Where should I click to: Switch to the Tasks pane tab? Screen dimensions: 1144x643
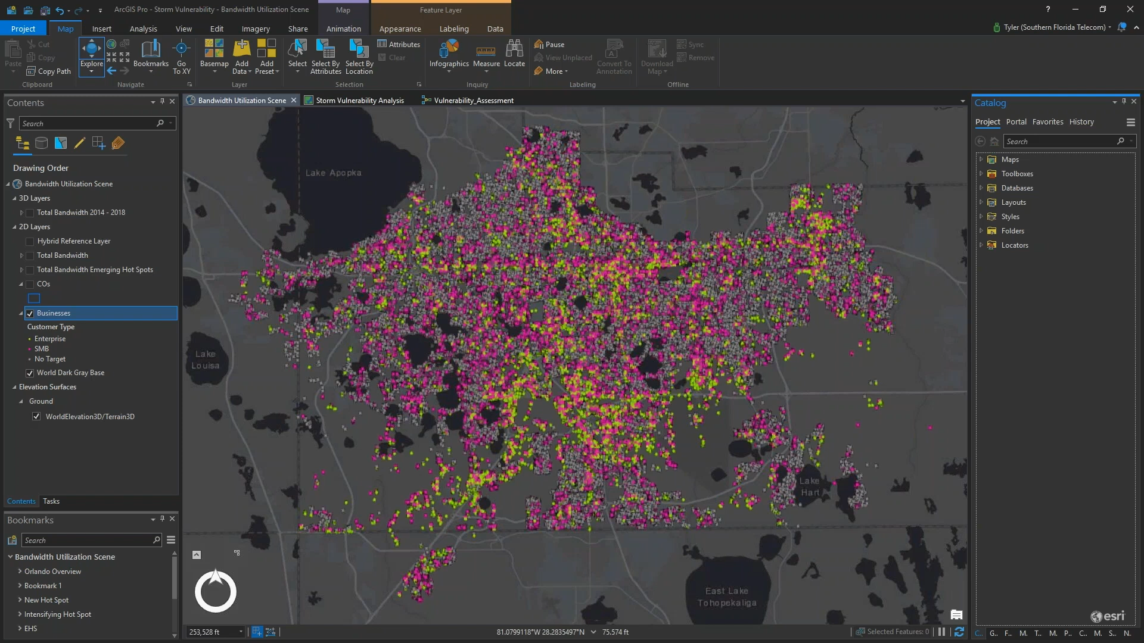51,501
